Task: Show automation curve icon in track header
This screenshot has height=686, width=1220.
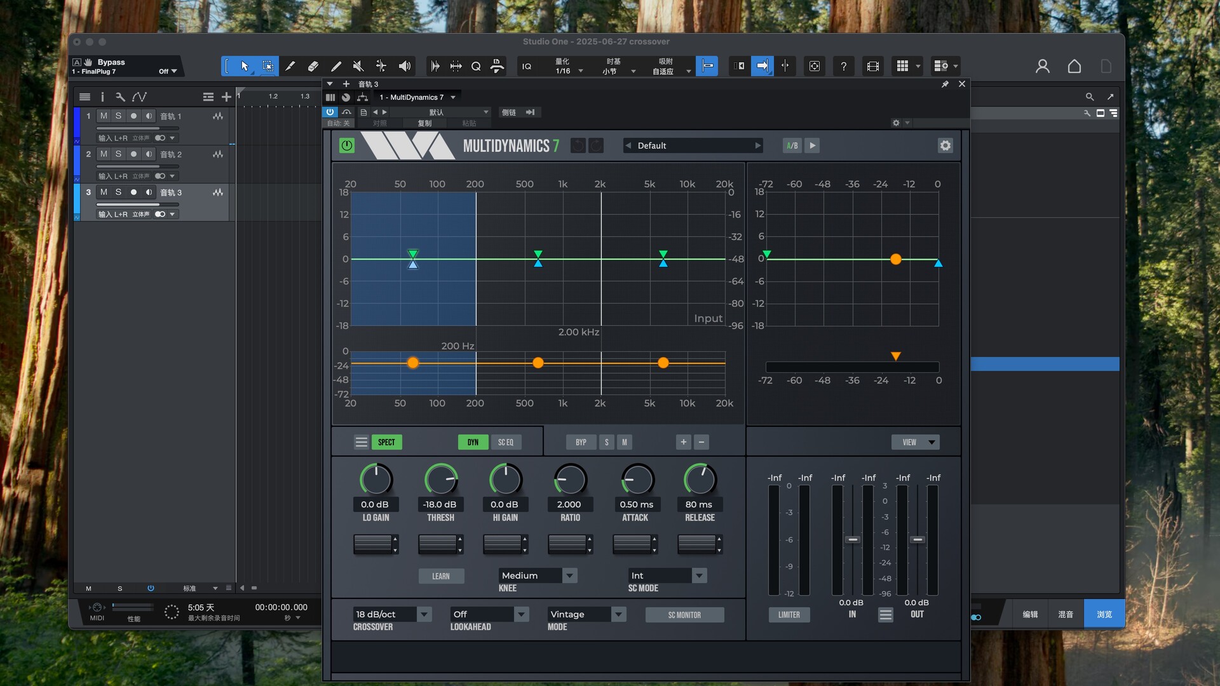Action: (x=139, y=97)
